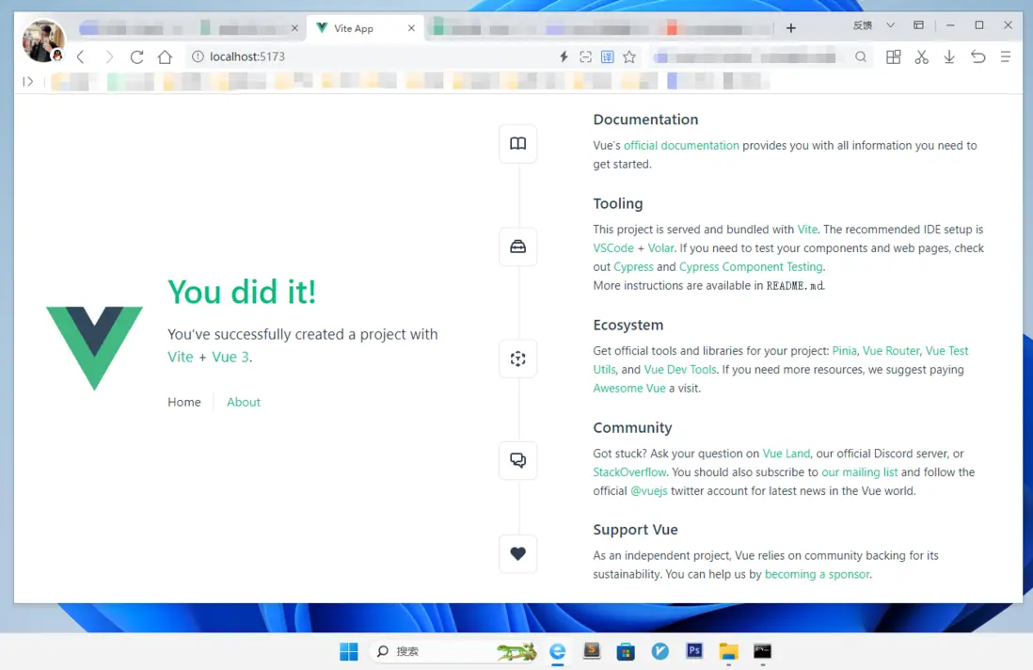
Task: Click the 反馈 feedback button
Action: tap(863, 25)
